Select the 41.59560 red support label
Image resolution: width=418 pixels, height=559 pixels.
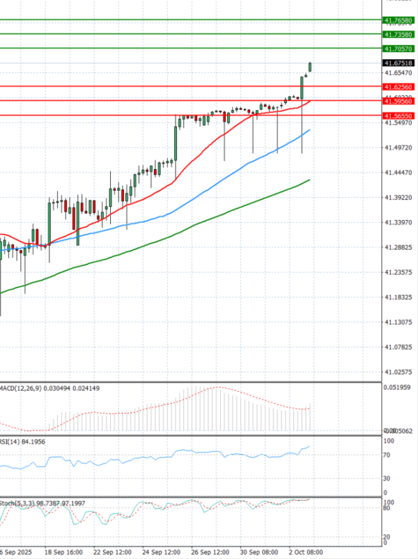point(399,101)
